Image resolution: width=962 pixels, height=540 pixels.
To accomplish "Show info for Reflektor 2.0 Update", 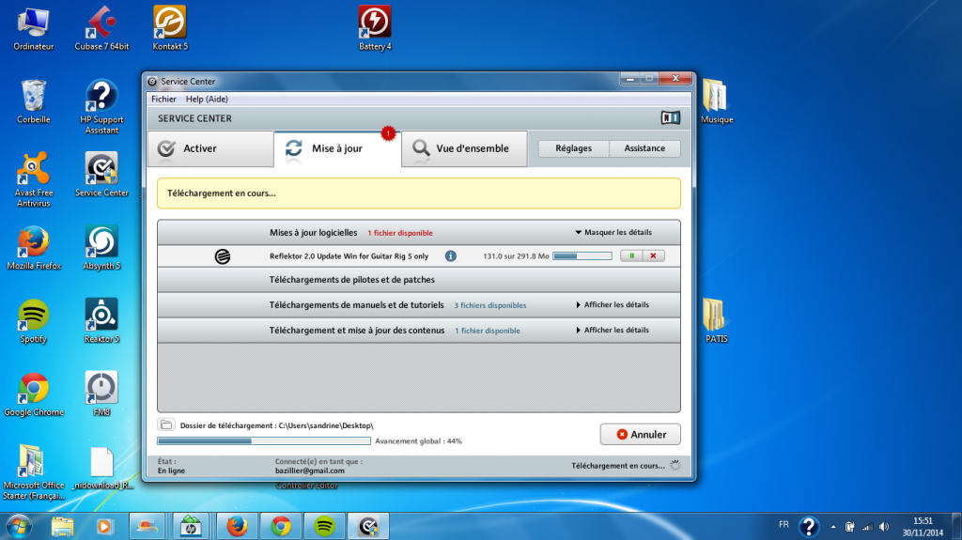I will tap(450, 255).
